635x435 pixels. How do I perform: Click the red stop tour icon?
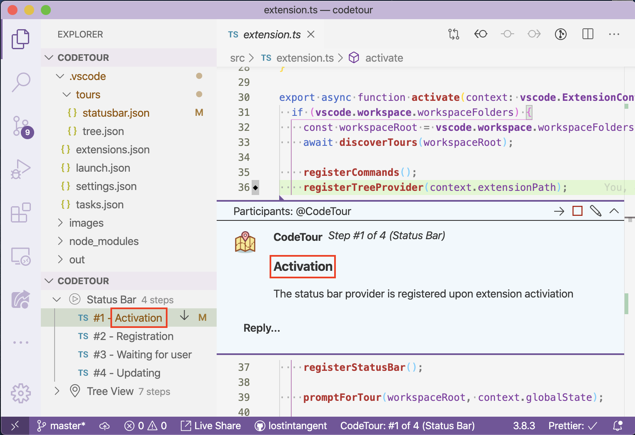[577, 211]
